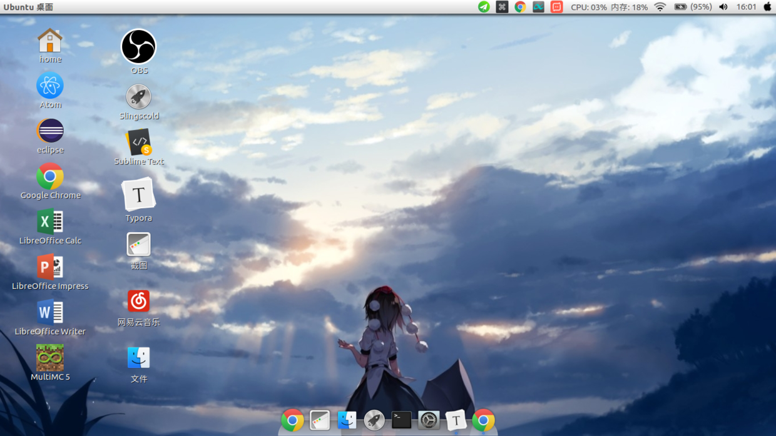Select the Sublime Text desktop icon
The height and width of the screenshot is (436, 776).
[x=138, y=142]
